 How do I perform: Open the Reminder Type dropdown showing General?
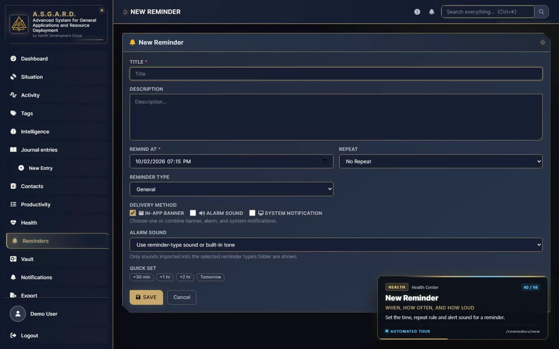click(231, 189)
